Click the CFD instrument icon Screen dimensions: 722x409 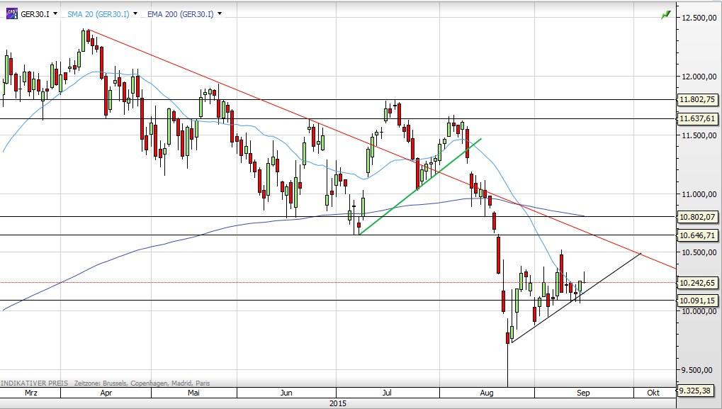pos(12,13)
